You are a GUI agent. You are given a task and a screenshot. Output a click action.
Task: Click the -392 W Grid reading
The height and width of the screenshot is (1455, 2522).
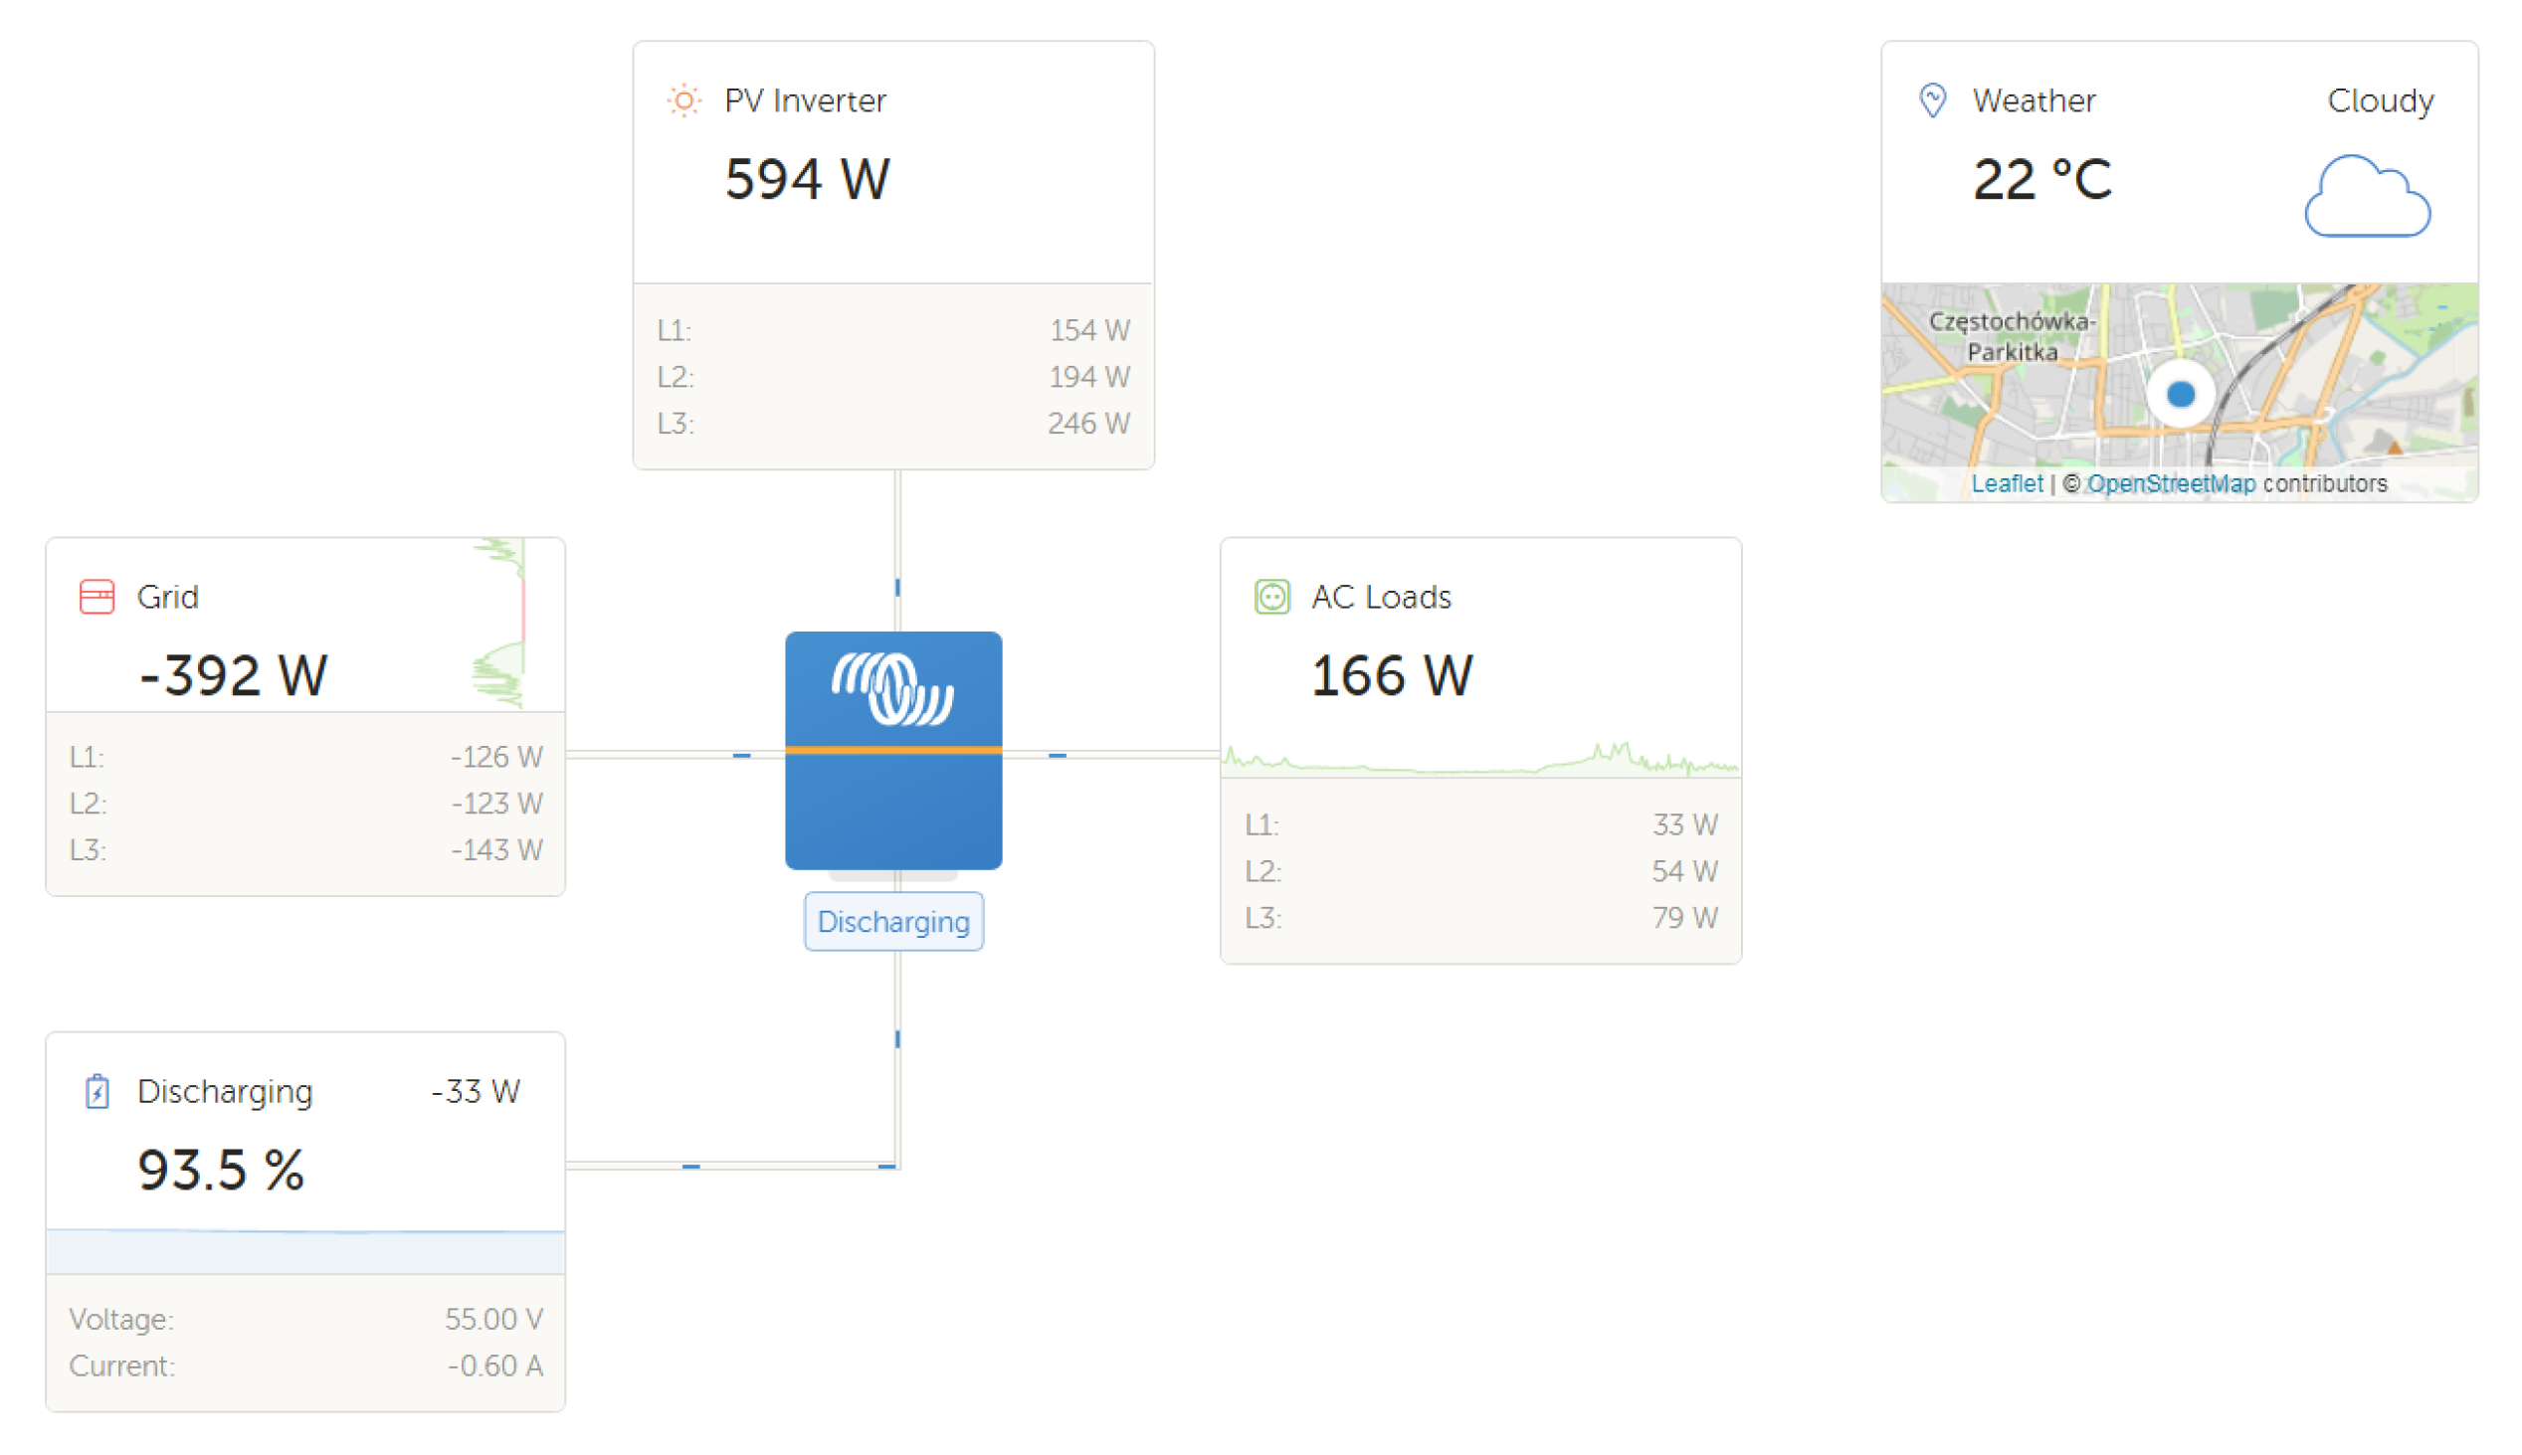[x=233, y=675]
